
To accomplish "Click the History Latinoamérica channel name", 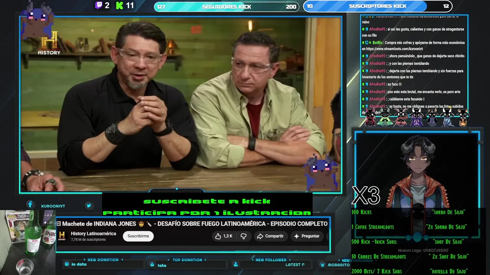I will tap(93, 233).
